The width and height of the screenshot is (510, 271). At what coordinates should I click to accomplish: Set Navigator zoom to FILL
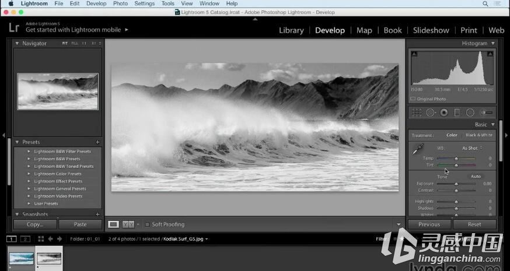pos(75,43)
